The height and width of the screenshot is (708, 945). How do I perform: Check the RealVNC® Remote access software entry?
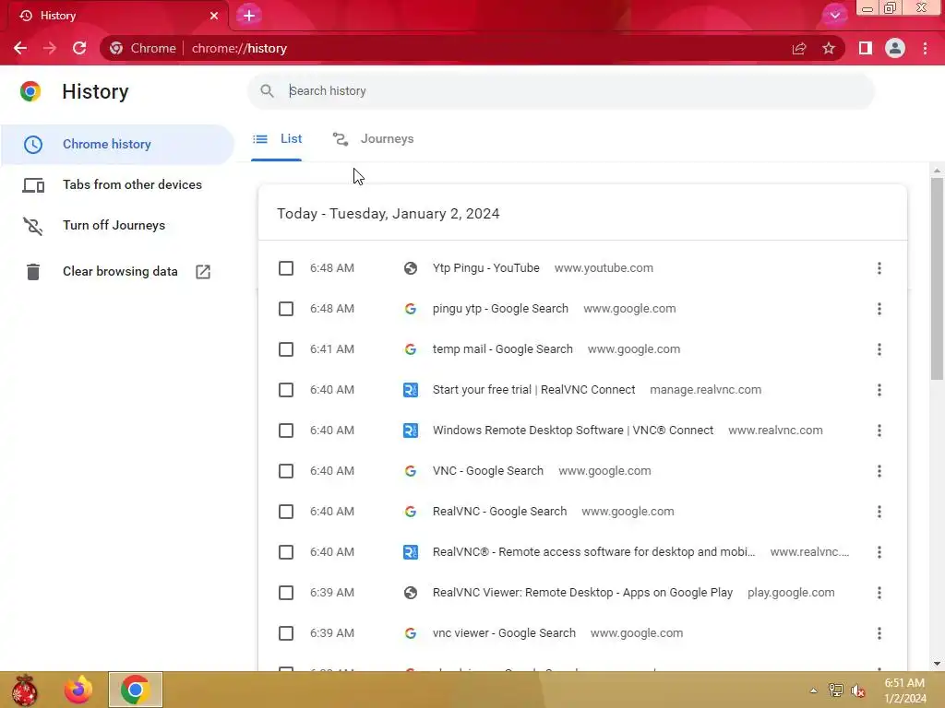tap(286, 552)
